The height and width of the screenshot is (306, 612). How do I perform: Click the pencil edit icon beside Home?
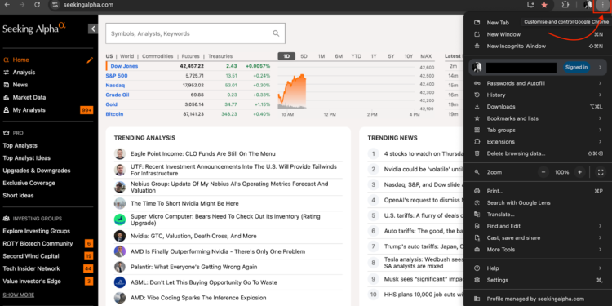[x=90, y=60]
